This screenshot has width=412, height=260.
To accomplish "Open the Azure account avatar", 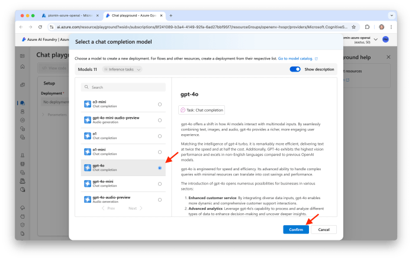I will pos(385,40).
